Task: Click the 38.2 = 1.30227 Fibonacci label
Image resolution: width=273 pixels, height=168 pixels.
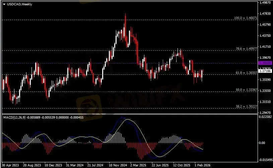Action: [245, 107]
